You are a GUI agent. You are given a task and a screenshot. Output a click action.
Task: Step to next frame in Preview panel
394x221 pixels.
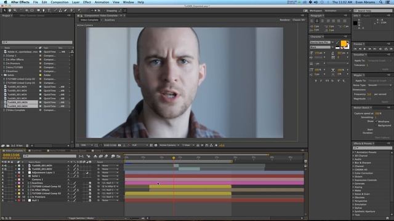click(369, 49)
